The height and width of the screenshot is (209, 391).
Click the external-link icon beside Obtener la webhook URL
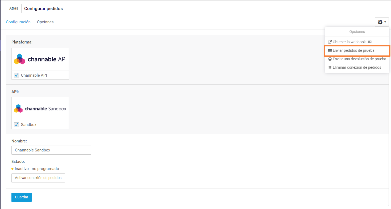(330, 42)
